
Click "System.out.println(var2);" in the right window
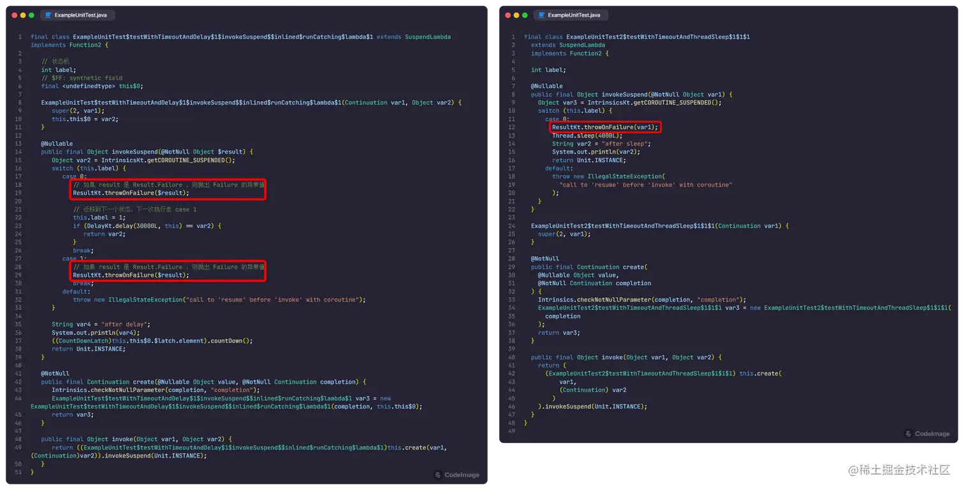[x=596, y=152]
